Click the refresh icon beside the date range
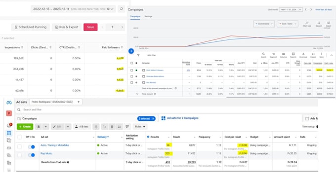 coord(121,9)
